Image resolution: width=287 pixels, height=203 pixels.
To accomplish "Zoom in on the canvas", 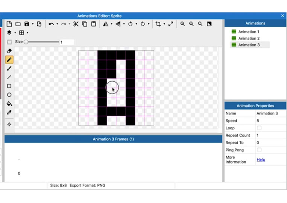I will point(182,24).
